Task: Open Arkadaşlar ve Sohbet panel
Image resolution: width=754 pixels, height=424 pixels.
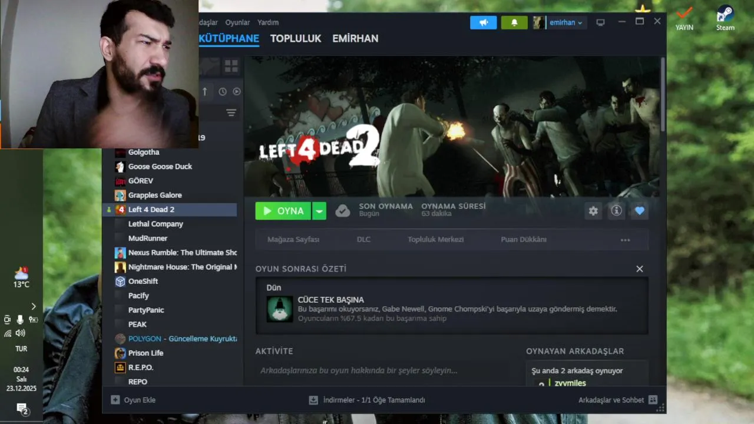Action: 618,400
